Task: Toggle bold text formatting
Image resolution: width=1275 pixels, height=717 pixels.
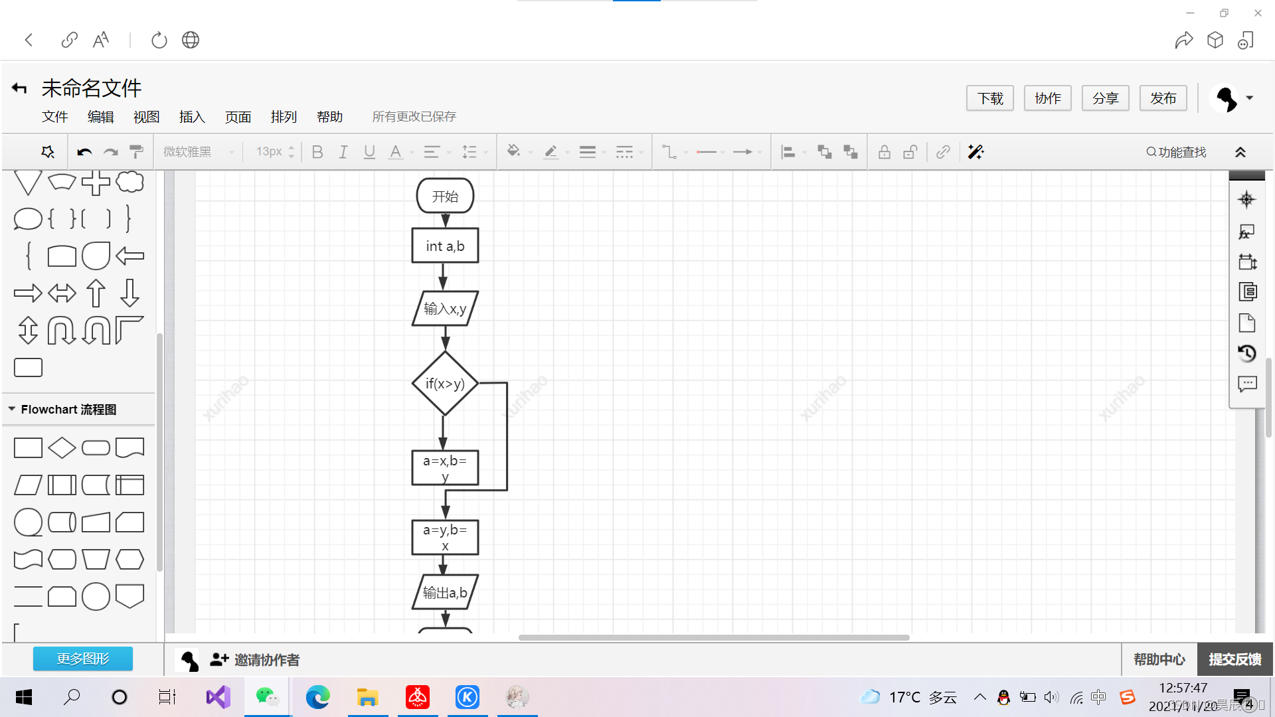Action: 317,152
